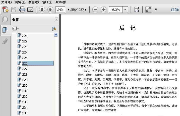Go to the next page with the down arrow
The height and width of the screenshot is (116, 180).
[50, 10]
